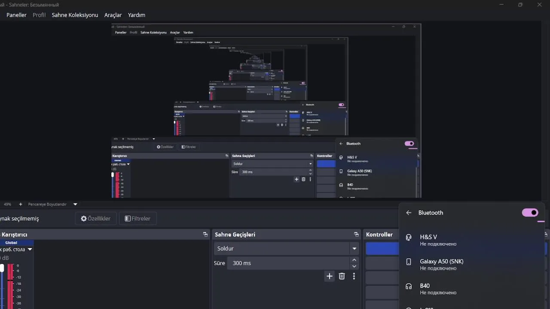Click the Sahne Geçişleri panel header
The image size is (550, 309).
pos(286,234)
